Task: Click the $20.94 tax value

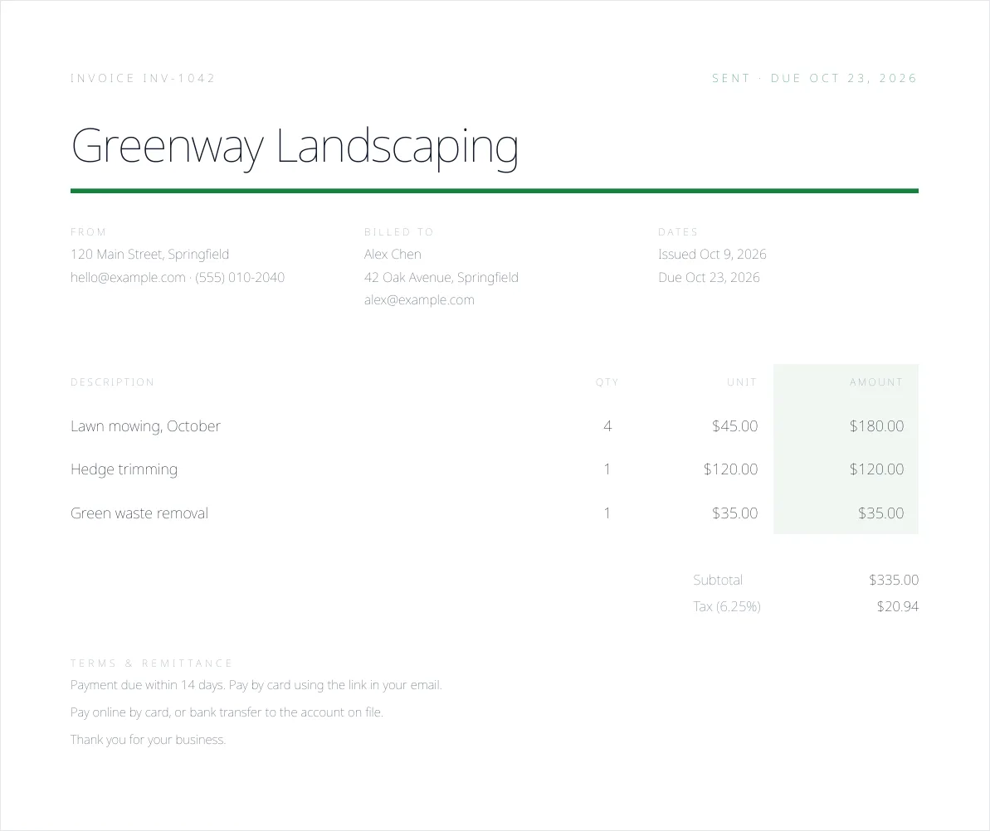Action: [898, 607]
